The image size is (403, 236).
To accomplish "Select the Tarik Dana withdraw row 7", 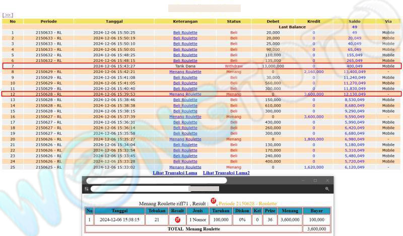I will 185,66.
